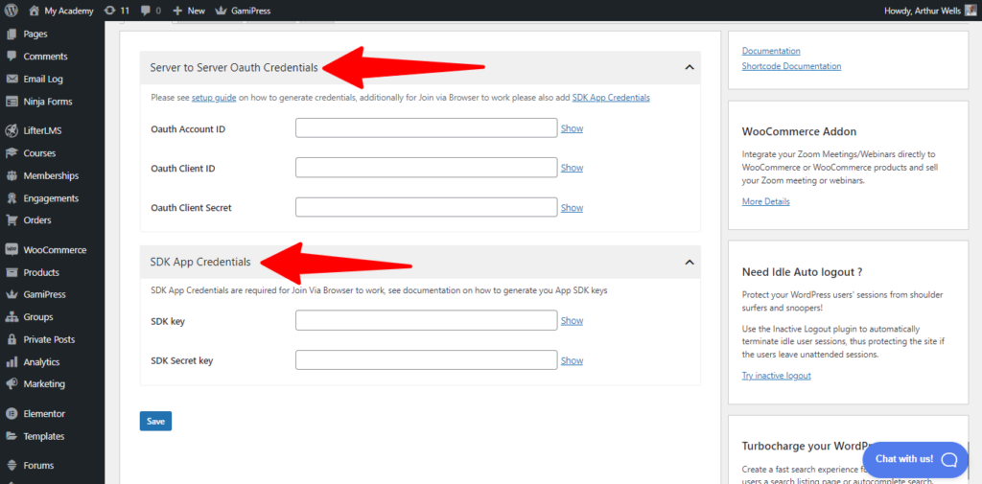Click the Private Posts lock icon

(12, 339)
